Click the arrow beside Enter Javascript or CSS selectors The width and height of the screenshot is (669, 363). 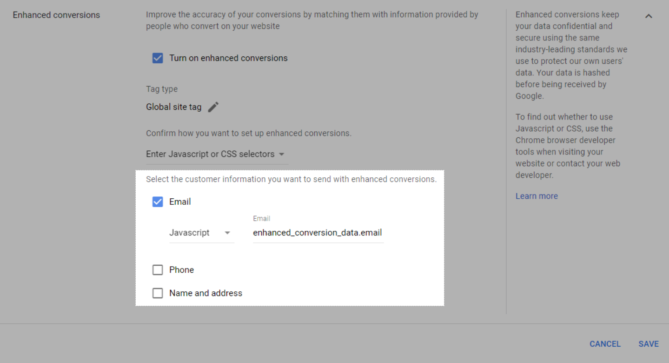[x=282, y=154]
